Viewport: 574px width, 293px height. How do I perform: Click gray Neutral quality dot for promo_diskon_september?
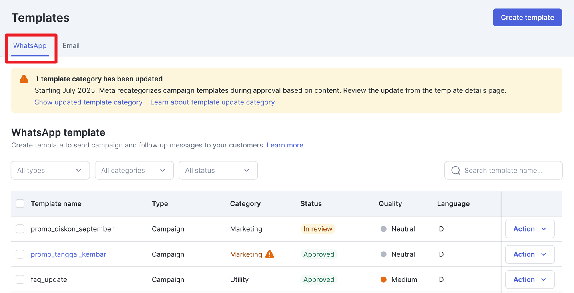tap(383, 229)
